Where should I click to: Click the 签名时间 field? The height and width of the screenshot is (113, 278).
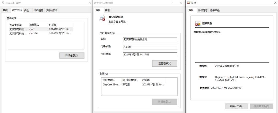pos(150,55)
